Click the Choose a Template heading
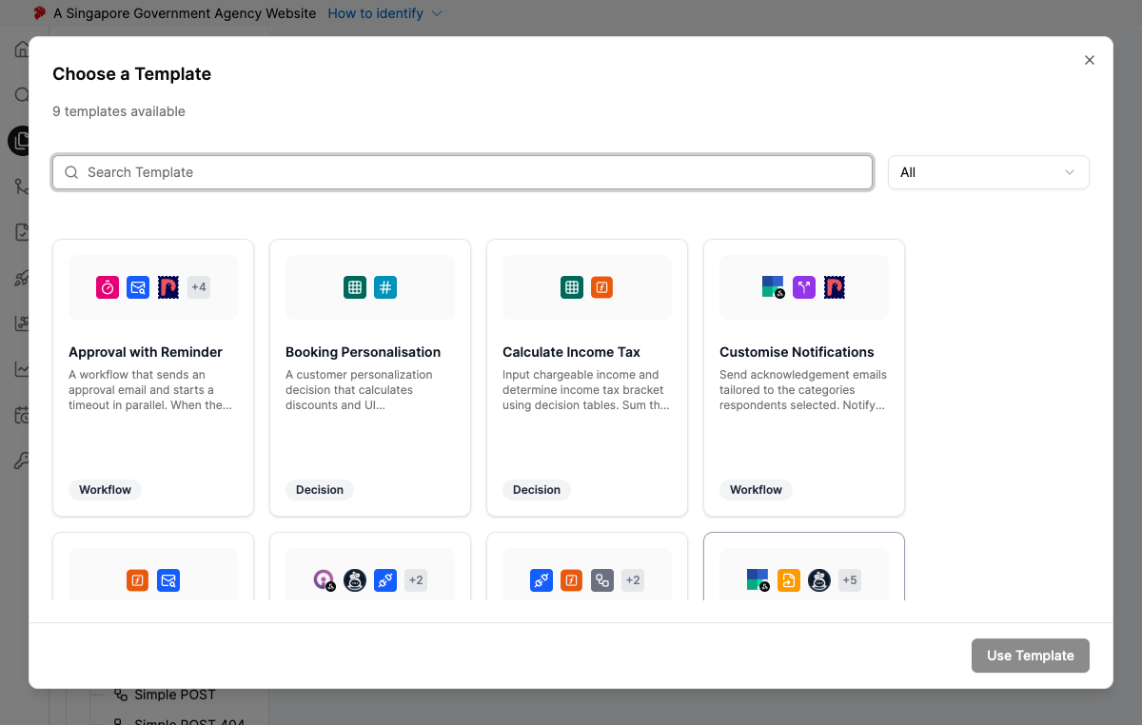The width and height of the screenshot is (1142, 725). tap(131, 74)
